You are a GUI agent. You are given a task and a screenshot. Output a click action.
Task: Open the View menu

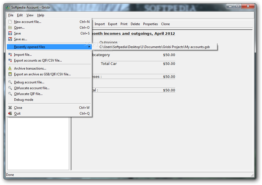coord(30,15)
